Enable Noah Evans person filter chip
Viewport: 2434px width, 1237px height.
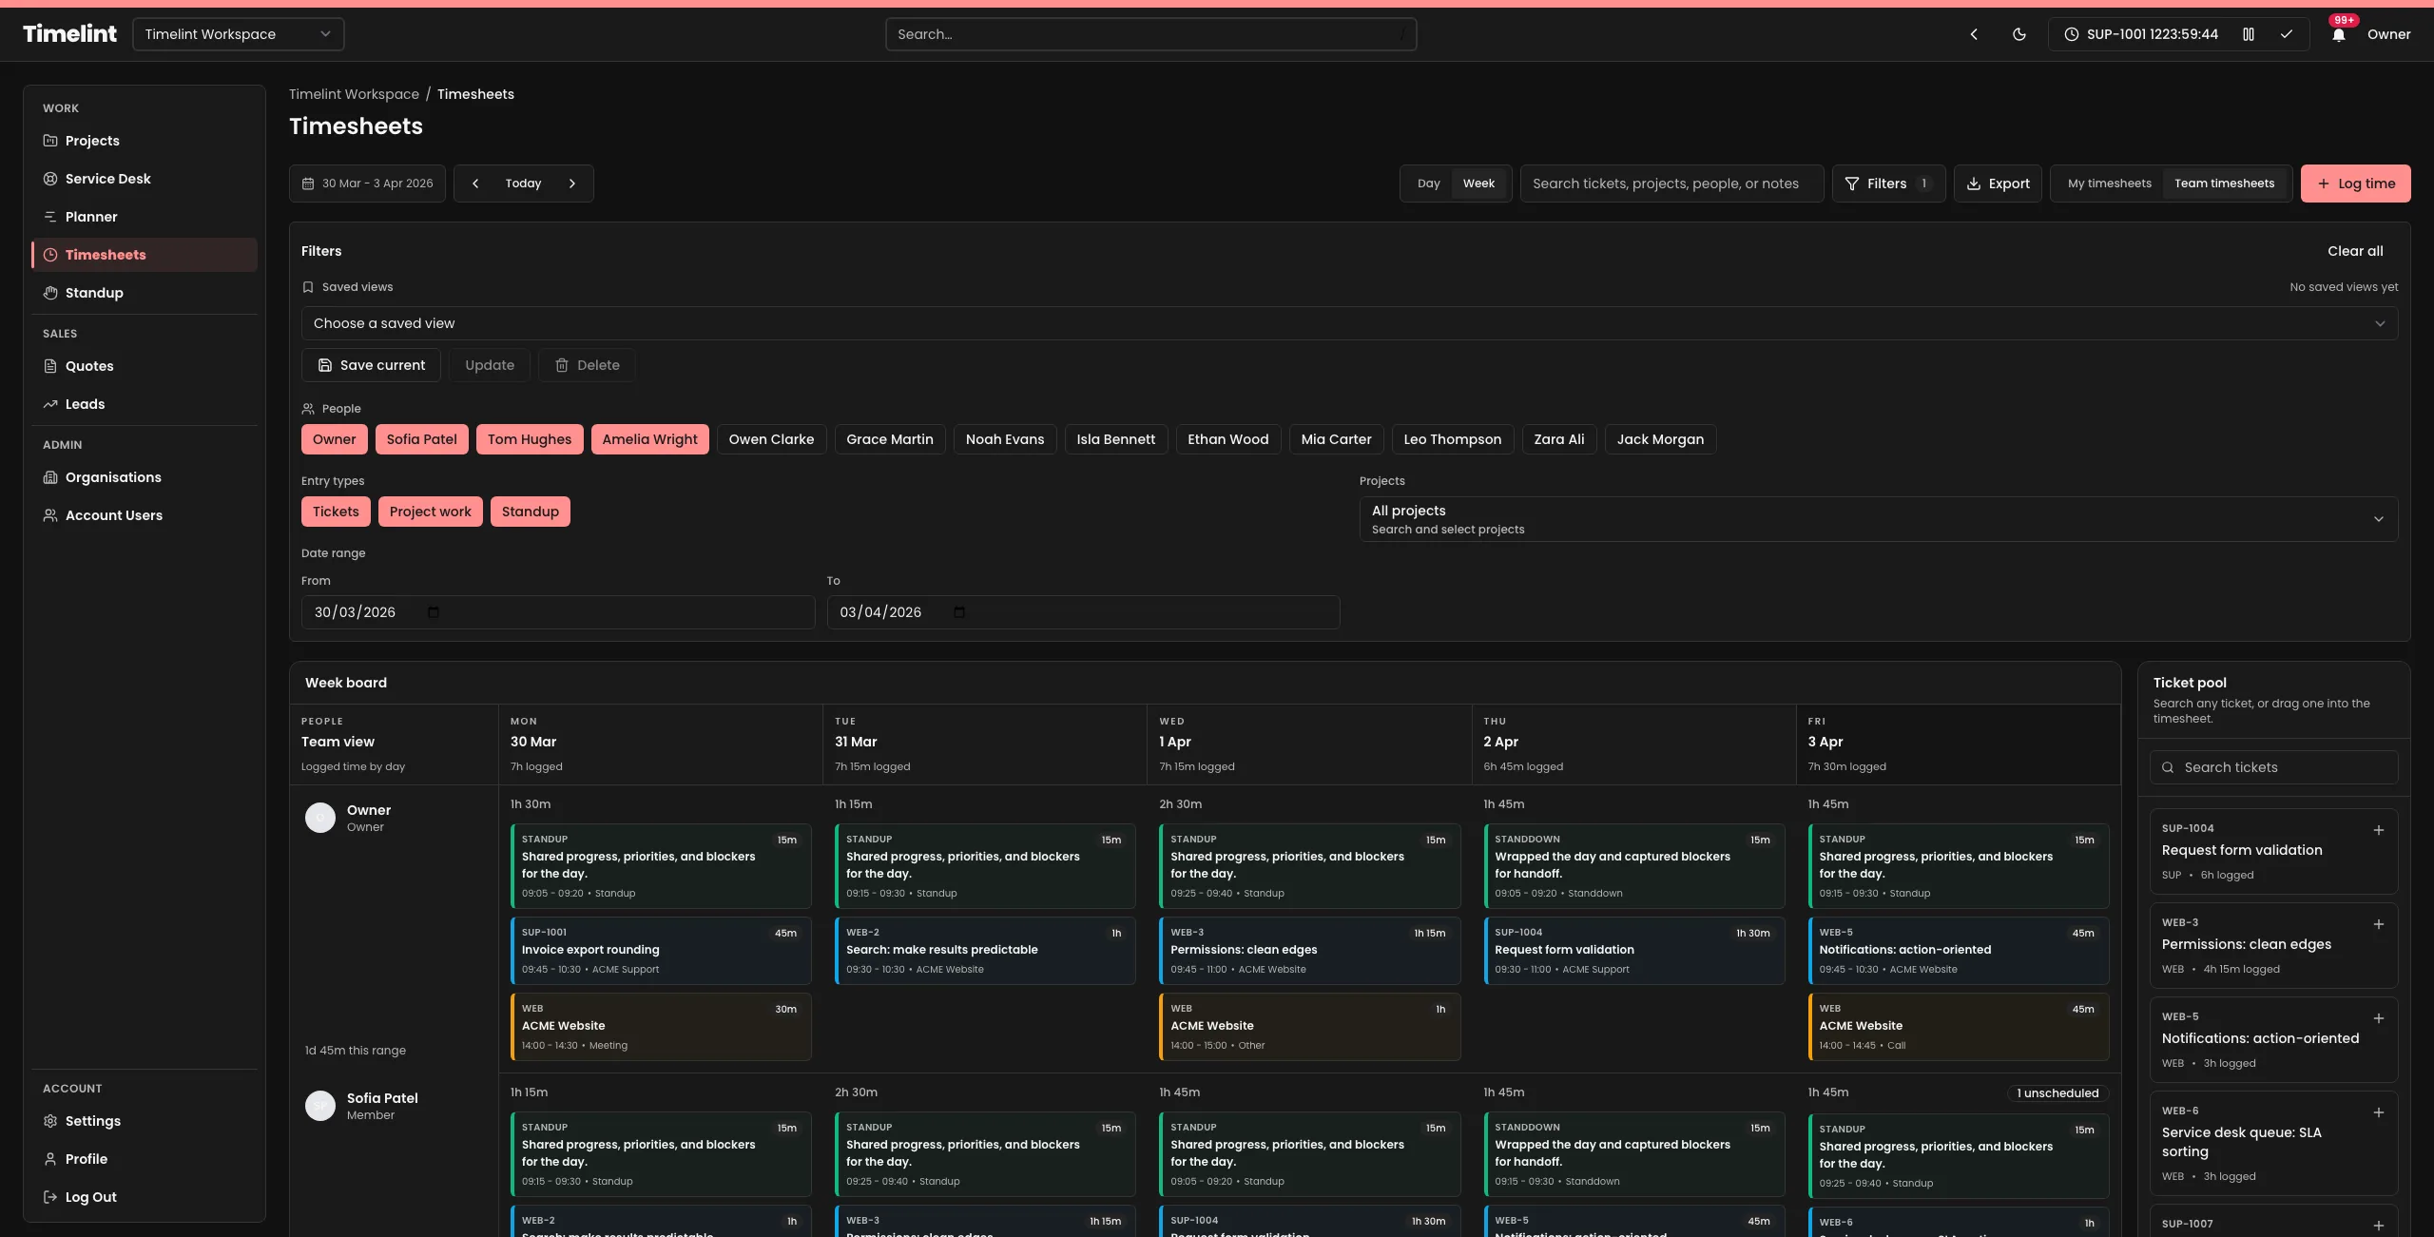click(1005, 439)
